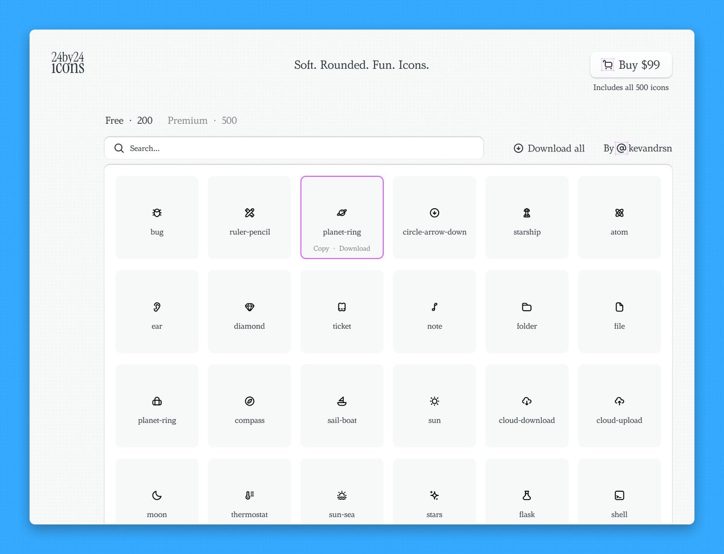Click the ear icon

157,307
